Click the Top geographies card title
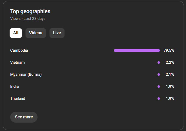 pos(30,12)
